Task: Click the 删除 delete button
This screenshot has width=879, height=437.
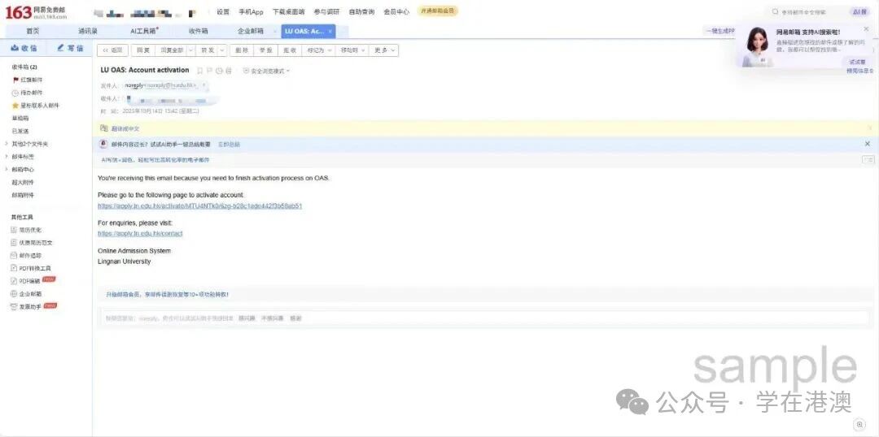Action: click(242, 50)
